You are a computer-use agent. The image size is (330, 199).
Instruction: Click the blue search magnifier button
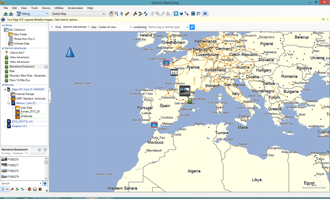(192, 27)
